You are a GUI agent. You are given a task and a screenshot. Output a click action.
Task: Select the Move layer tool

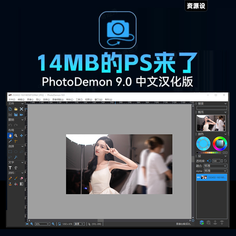point(22,136)
